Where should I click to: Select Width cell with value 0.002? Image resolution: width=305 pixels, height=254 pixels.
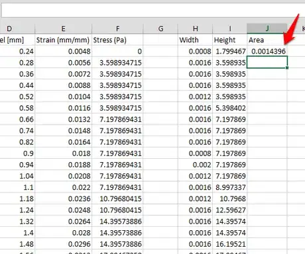(x=195, y=165)
